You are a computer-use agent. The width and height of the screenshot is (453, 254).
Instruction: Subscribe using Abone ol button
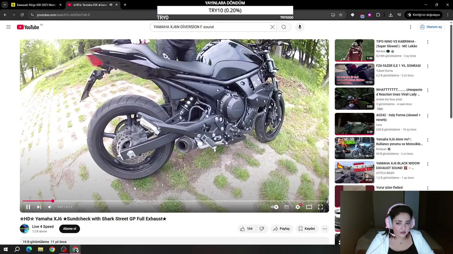point(69,229)
